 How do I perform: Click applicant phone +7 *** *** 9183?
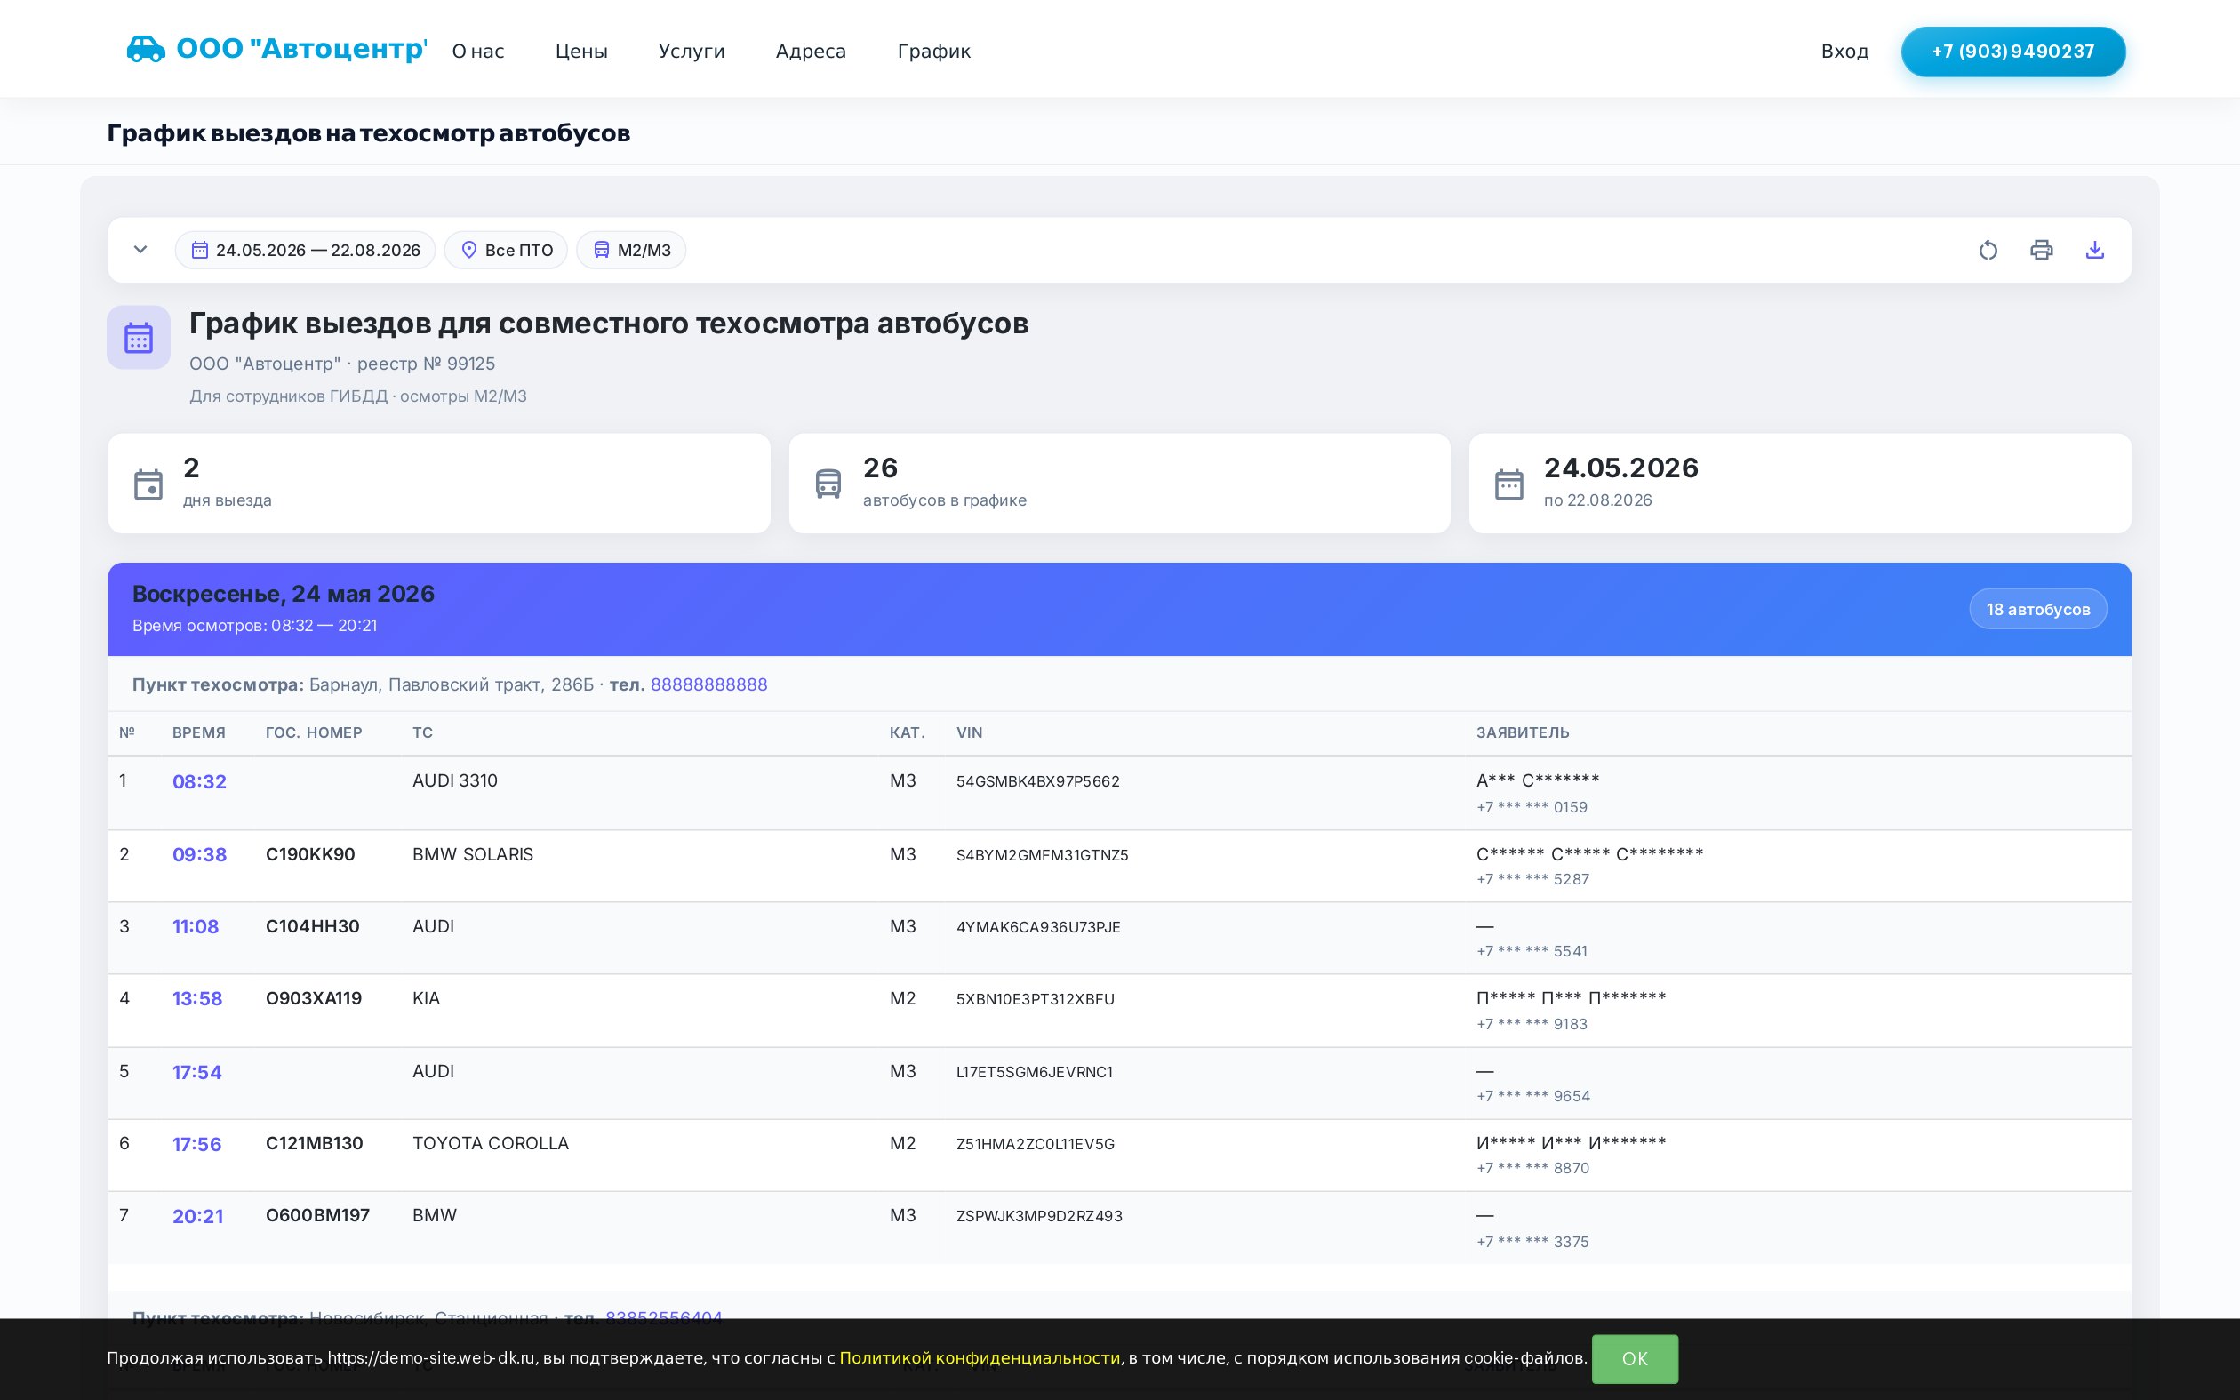[1532, 1024]
